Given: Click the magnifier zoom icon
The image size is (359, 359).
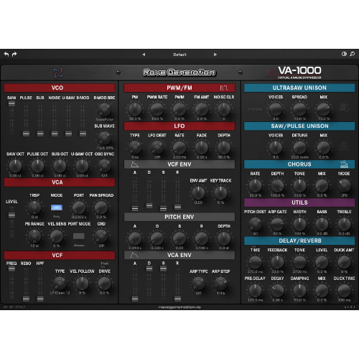Looking at the screenshot, I should pyautogui.click(x=353, y=54).
